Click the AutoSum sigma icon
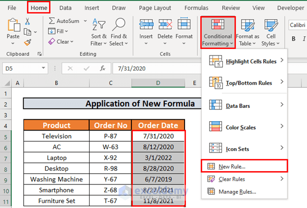 click(52, 21)
